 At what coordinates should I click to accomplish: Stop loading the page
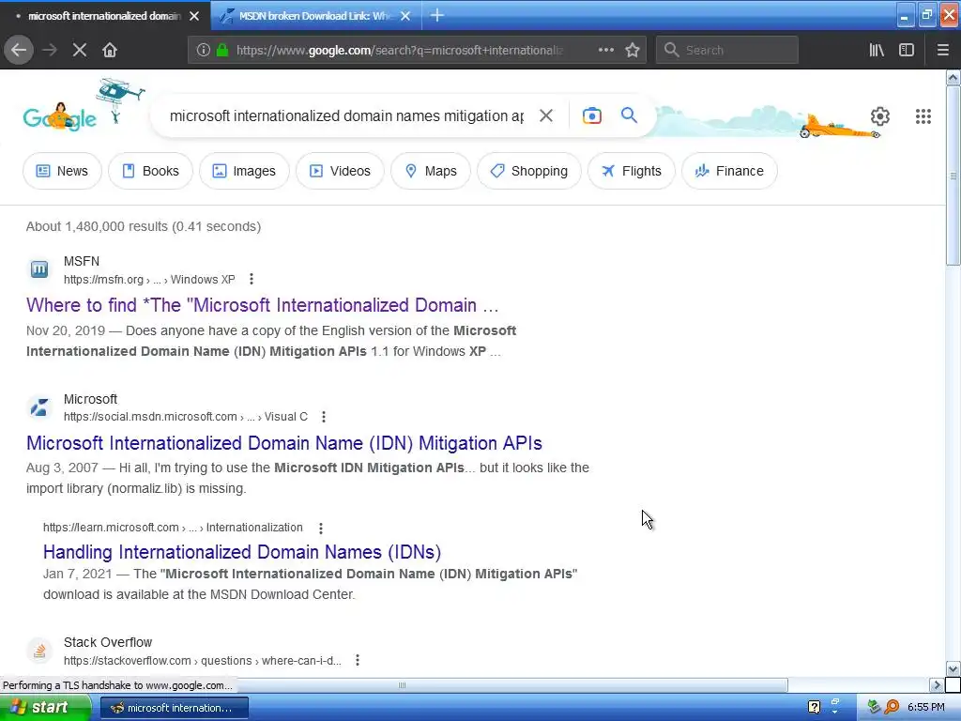click(x=80, y=51)
